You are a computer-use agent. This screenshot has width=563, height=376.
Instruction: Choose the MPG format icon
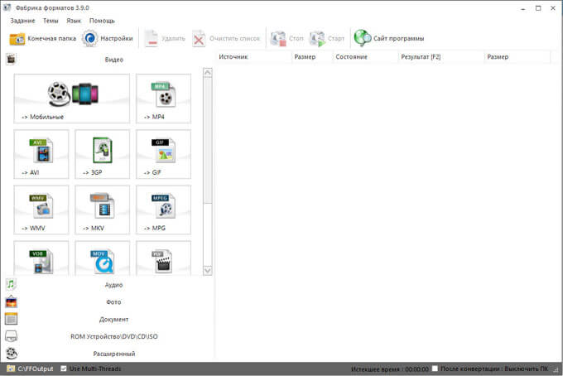click(163, 209)
